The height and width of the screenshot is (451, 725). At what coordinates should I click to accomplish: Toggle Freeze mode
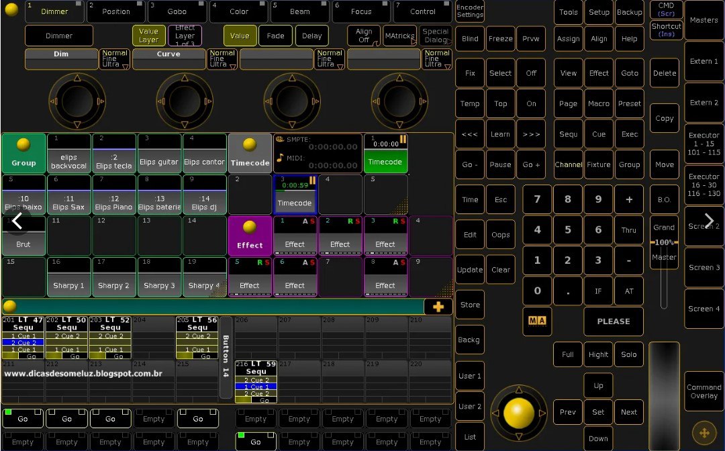(500, 39)
